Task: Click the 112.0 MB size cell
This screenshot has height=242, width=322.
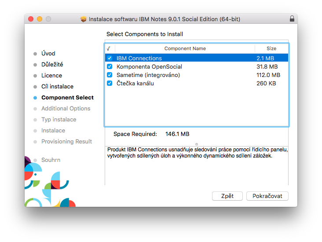Action: pos(268,75)
